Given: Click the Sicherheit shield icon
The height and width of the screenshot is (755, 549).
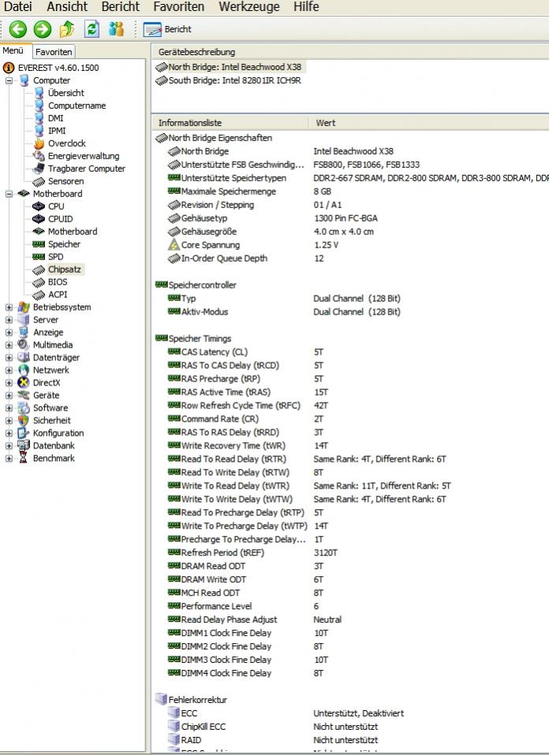Looking at the screenshot, I should click(24, 420).
